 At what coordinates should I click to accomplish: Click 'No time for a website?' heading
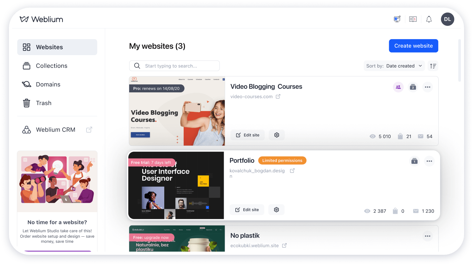57,222
